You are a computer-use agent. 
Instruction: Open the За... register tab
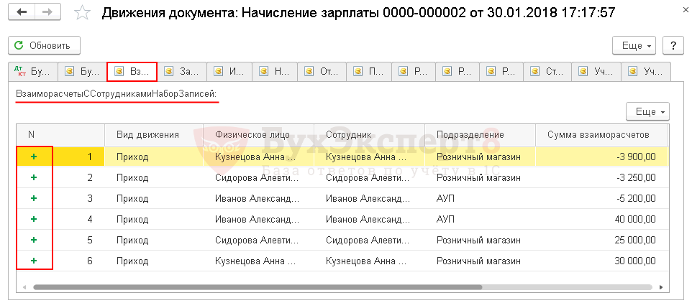(x=182, y=71)
